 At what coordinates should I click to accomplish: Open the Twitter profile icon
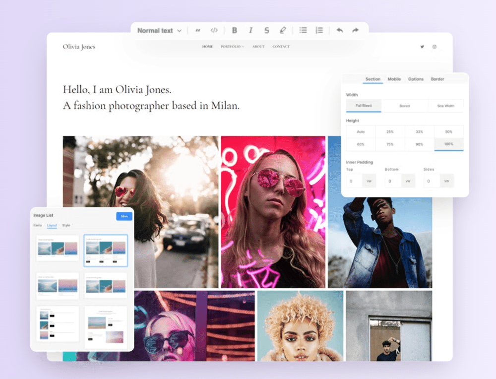point(422,47)
